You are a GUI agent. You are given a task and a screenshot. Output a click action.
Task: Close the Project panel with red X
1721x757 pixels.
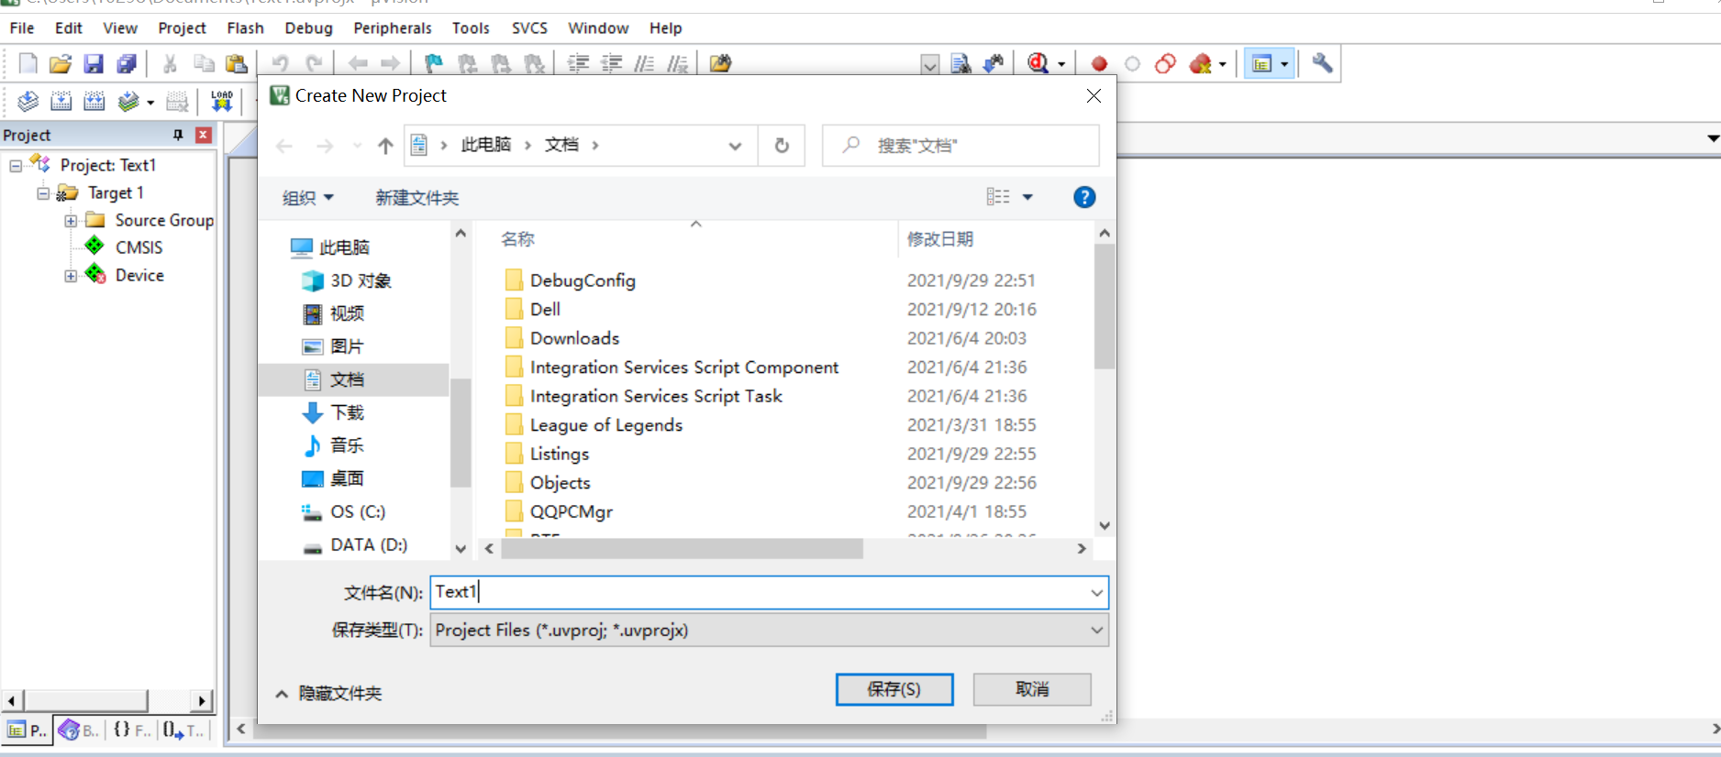[x=204, y=135]
